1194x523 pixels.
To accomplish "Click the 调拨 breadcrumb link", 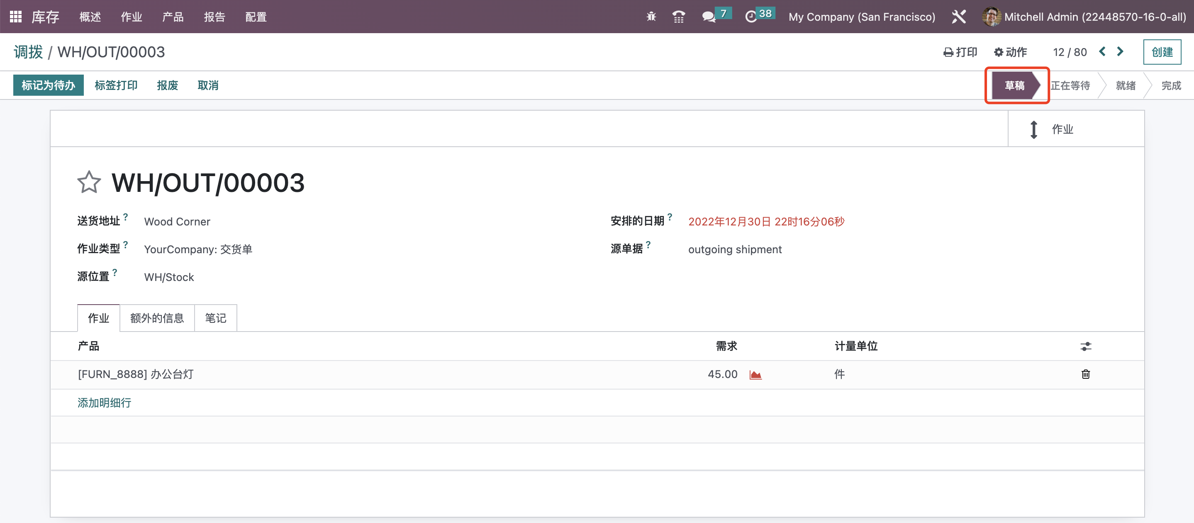I will pyautogui.click(x=28, y=52).
